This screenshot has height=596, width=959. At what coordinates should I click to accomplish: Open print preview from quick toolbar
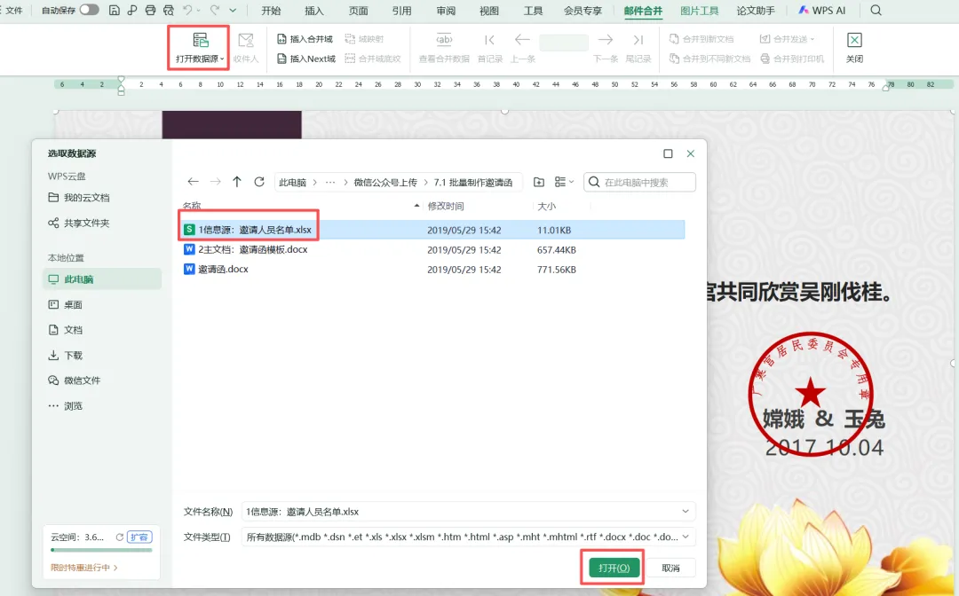pos(169,11)
